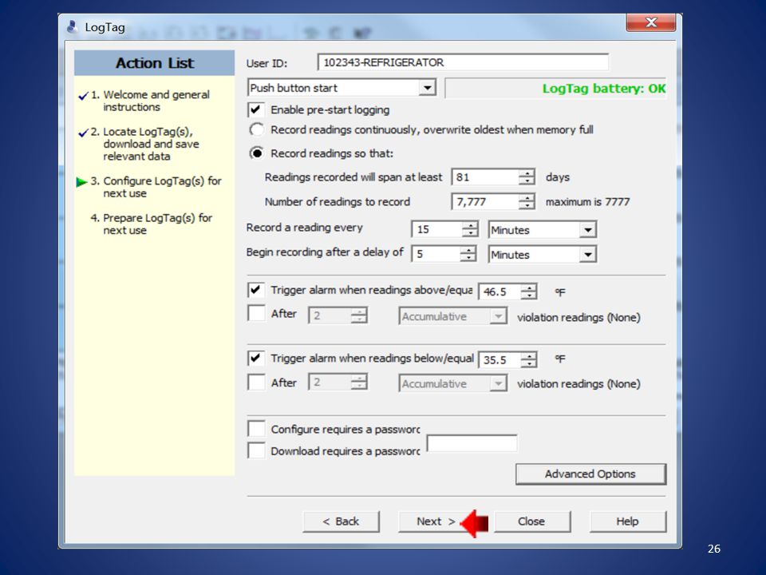766x575 pixels.
Task: Enable After checkbox under below/equal alarm
Action: pyautogui.click(x=256, y=382)
